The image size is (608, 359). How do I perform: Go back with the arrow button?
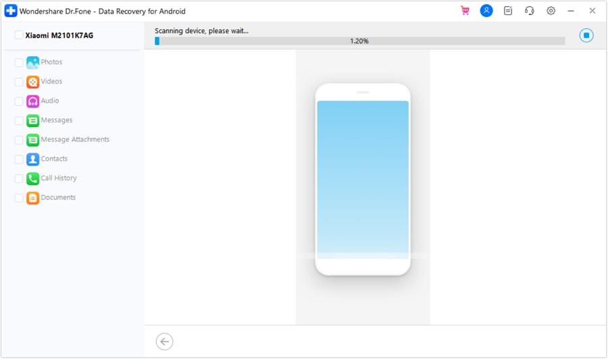coord(164,341)
